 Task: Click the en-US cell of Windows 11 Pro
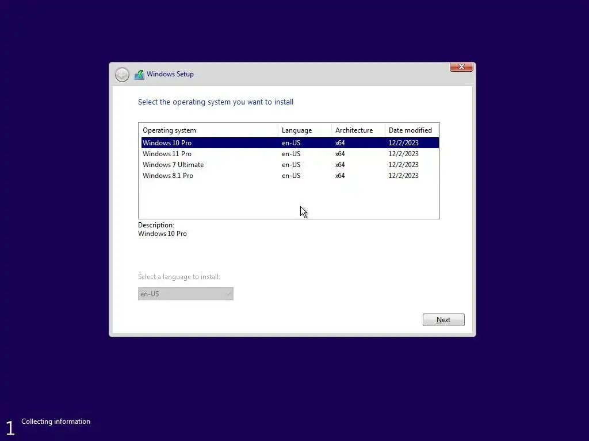tap(291, 154)
